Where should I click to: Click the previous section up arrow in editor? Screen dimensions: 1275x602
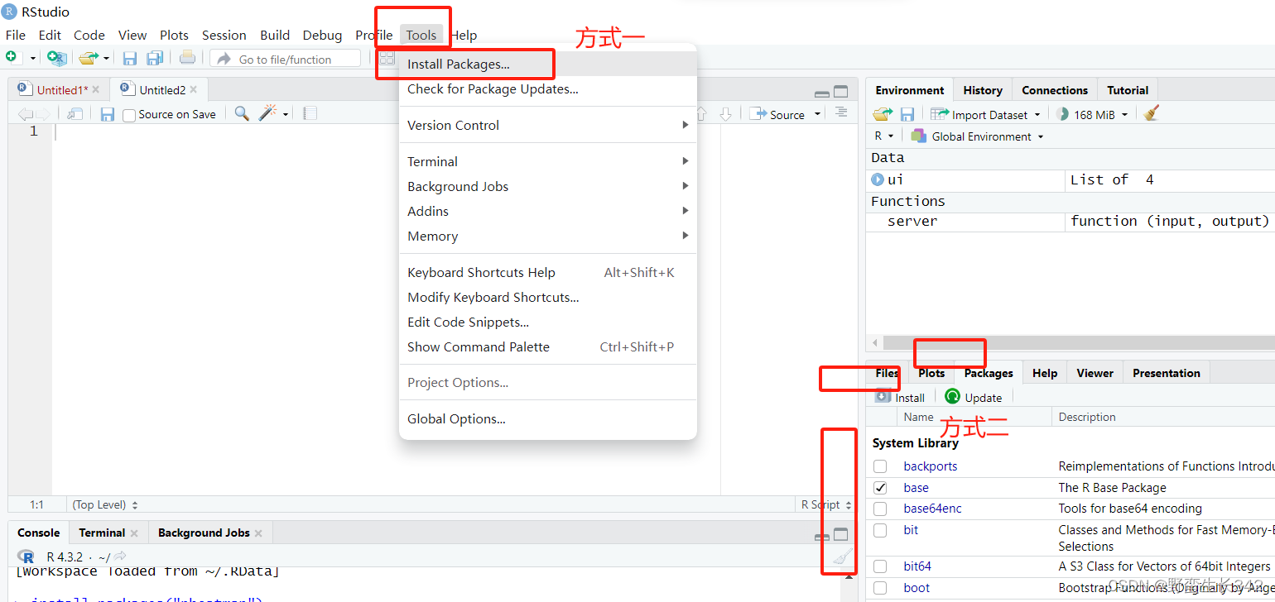(701, 114)
